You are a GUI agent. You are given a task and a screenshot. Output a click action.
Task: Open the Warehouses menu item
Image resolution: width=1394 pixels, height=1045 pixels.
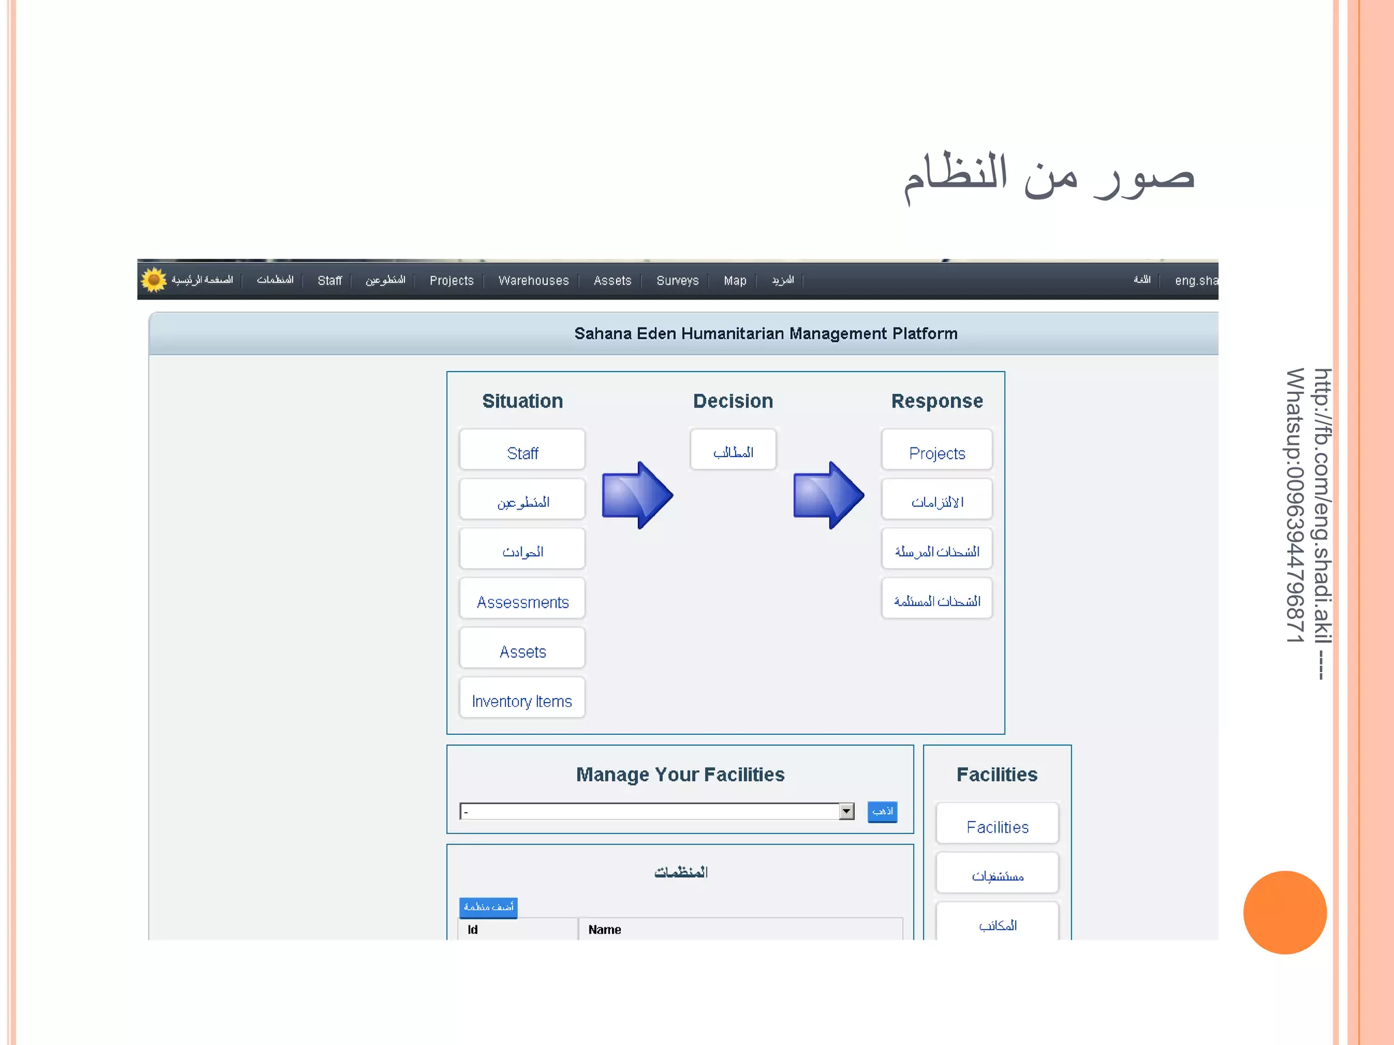tap(533, 280)
